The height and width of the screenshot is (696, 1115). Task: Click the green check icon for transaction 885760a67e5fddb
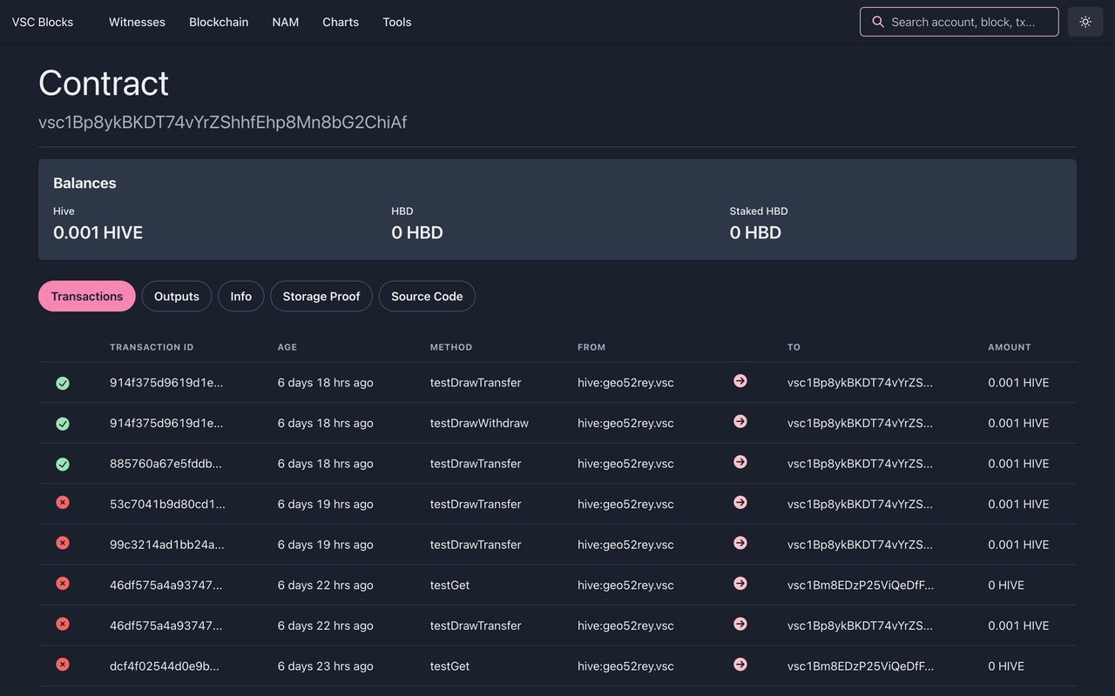coord(63,464)
